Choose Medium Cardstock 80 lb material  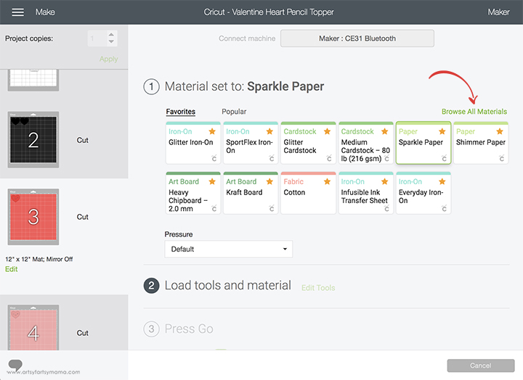point(366,143)
